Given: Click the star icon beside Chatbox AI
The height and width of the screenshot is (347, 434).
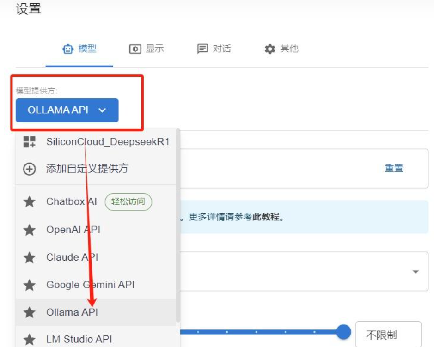Looking at the screenshot, I should click(x=29, y=201).
